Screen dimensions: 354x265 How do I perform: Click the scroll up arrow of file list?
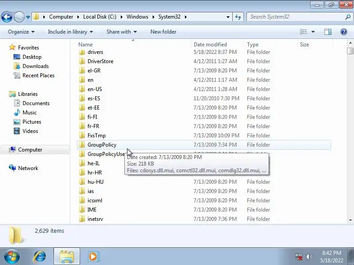click(x=350, y=43)
